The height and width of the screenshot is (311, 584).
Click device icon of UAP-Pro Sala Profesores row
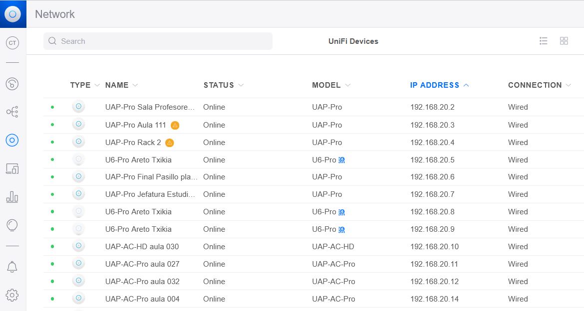pyautogui.click(x=78, y=106)
